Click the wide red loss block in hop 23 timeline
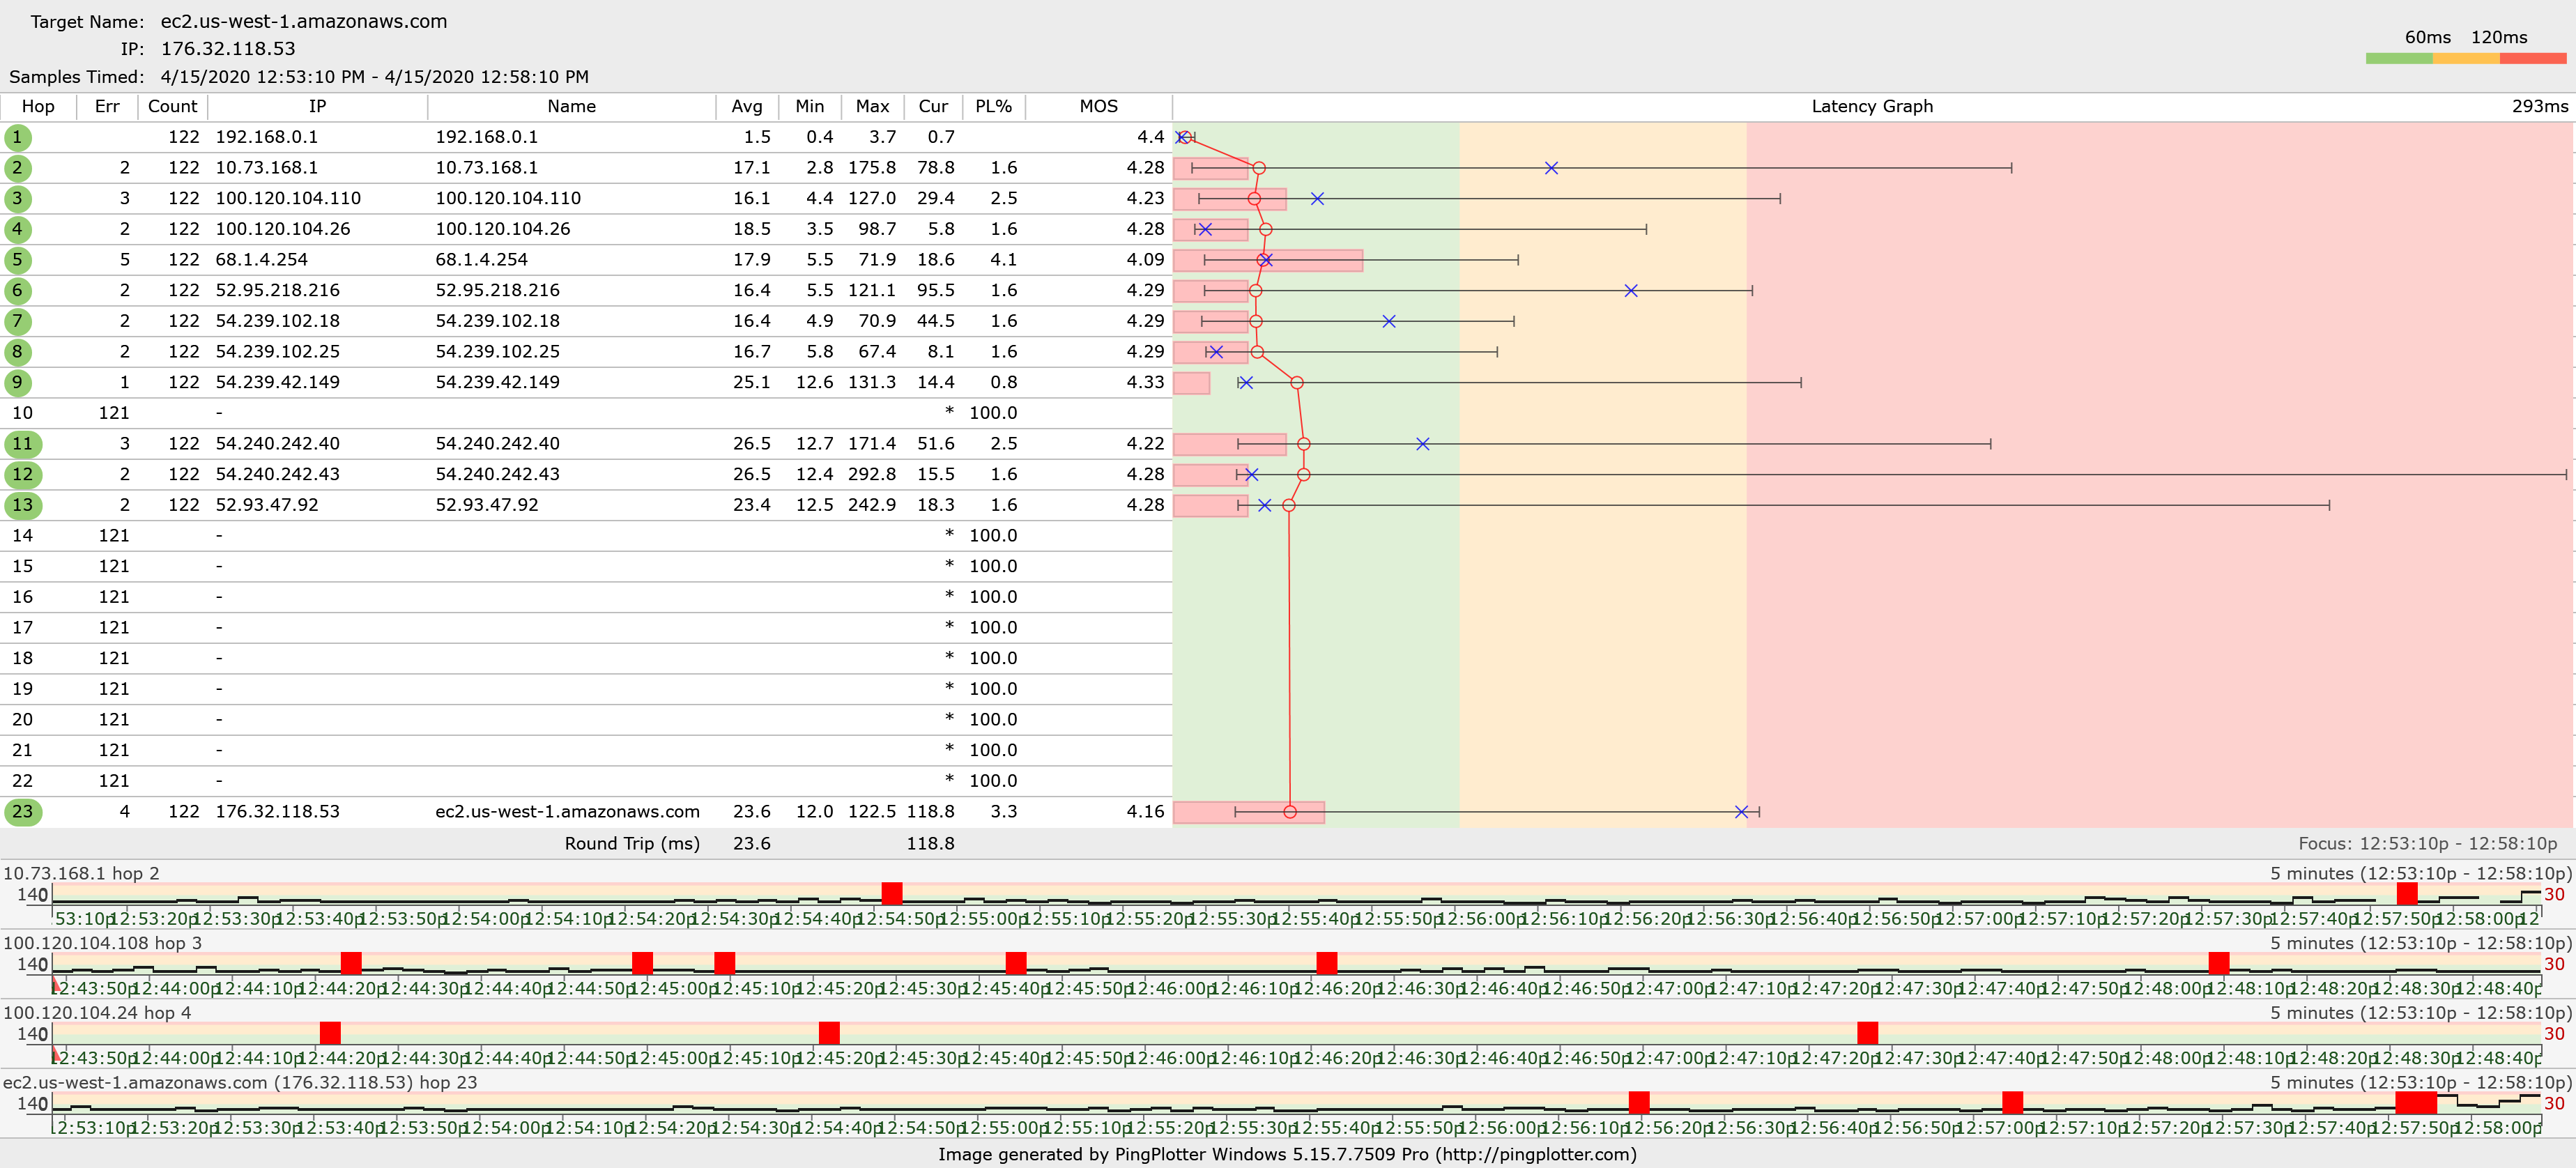The image size is (2576, 1168). pyautogui.click(x=2416, y=1102)
